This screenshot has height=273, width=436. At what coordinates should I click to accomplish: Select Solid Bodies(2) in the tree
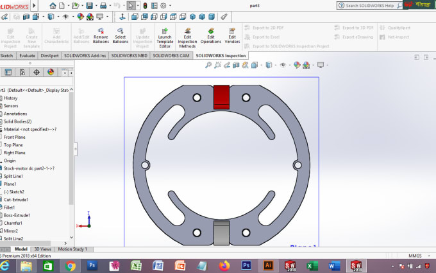point(17,121)
